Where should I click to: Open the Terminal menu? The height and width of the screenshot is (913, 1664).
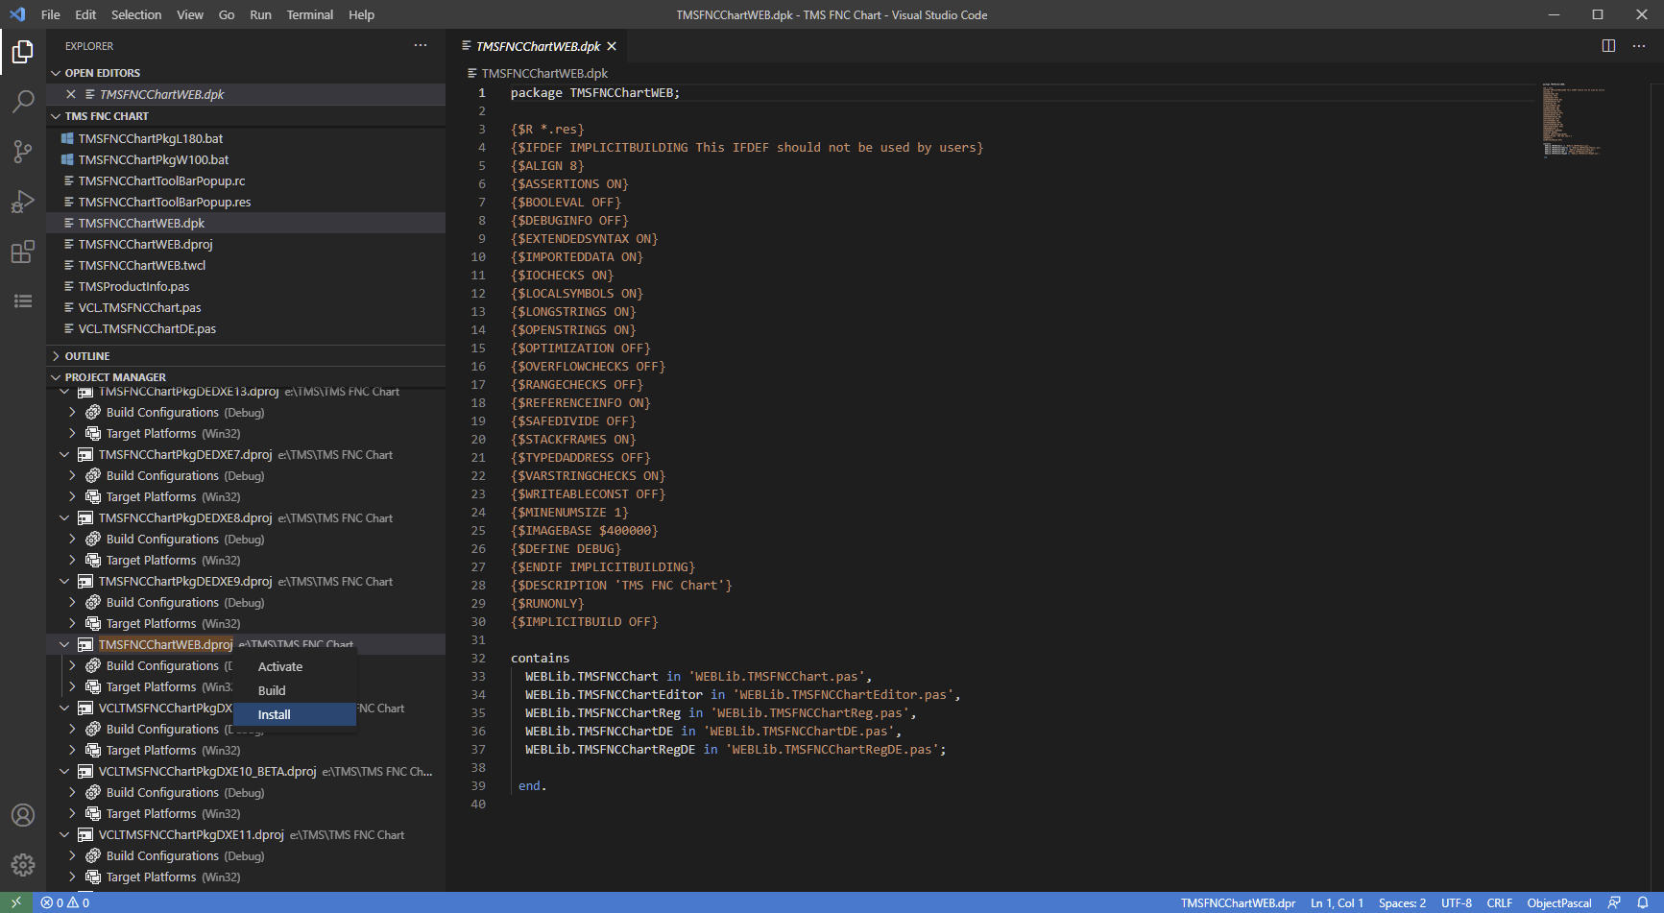[x=310, y=14]
